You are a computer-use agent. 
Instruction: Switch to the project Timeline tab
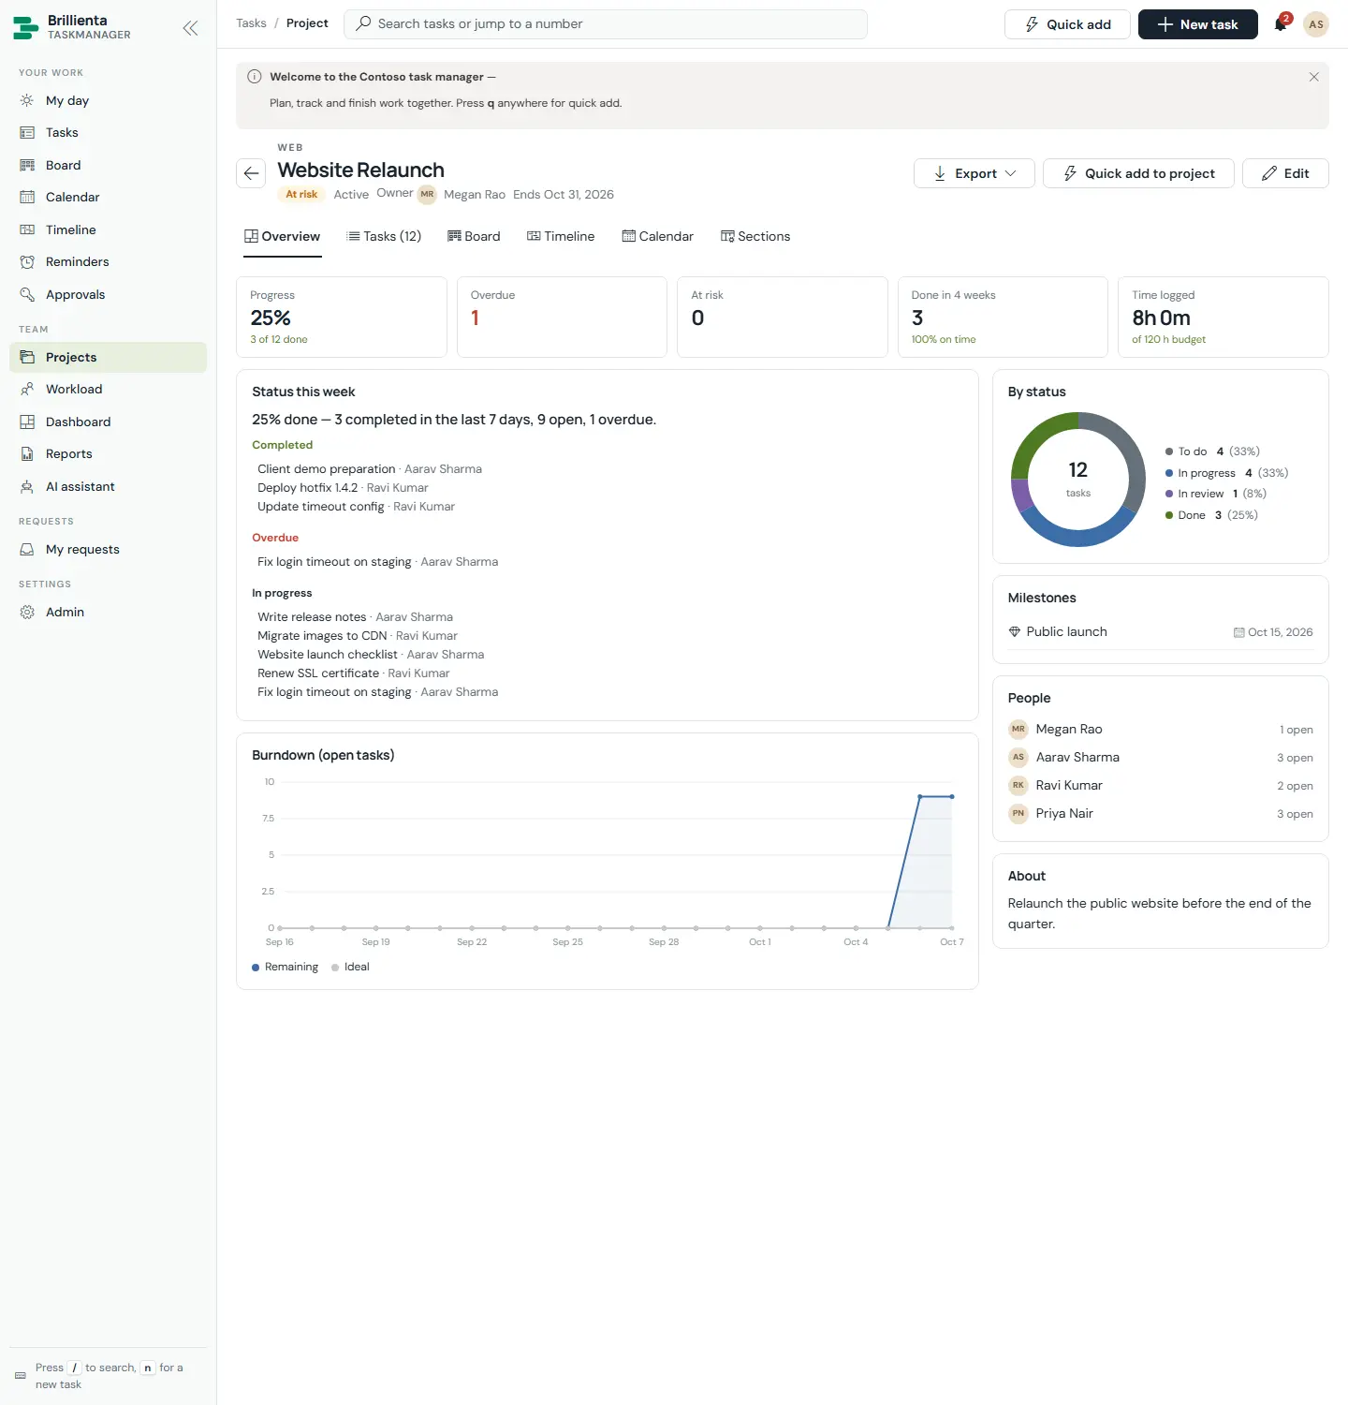[x=561, y=237]
